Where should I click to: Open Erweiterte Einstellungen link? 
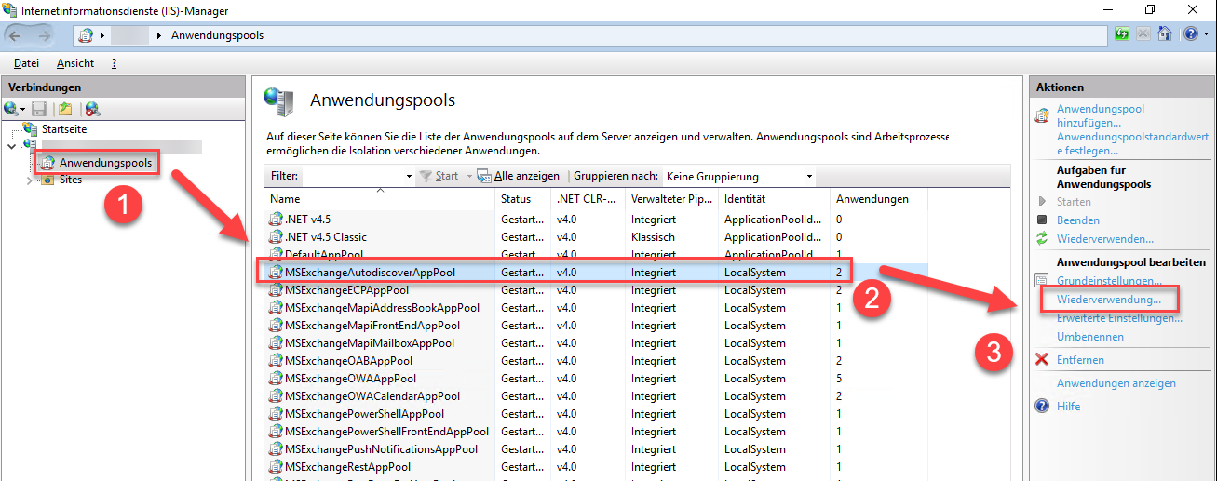[x=1119, y=318]
